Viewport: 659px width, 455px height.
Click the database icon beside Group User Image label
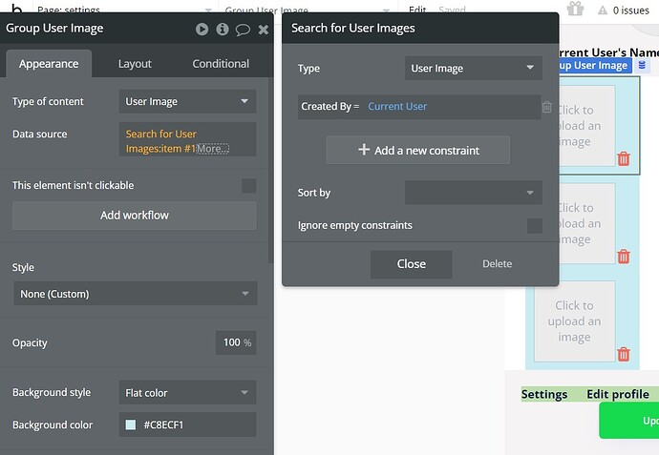coord(642,65)
